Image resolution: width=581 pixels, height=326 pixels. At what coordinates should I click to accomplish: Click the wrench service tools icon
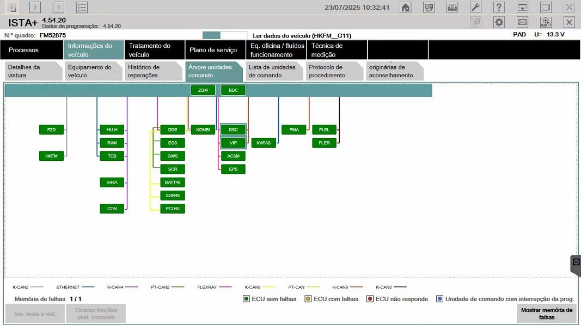pos(475,8)
